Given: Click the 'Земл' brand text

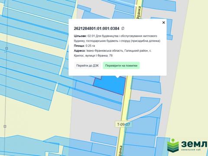Looking at the screenshot, I should (194, 144).
